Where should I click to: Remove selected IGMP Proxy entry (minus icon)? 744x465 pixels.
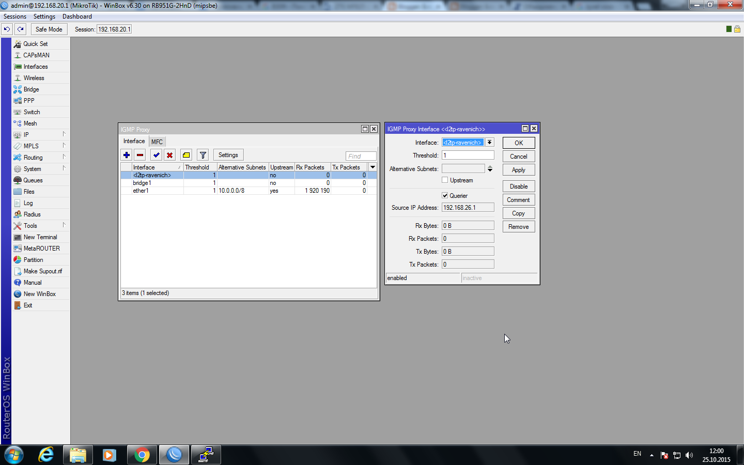[140, 155]
